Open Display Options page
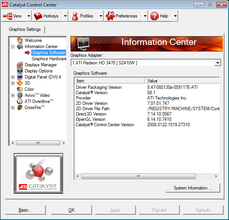Screen dimensions: 229x220 pyautogui.click(x=39, y=71)
